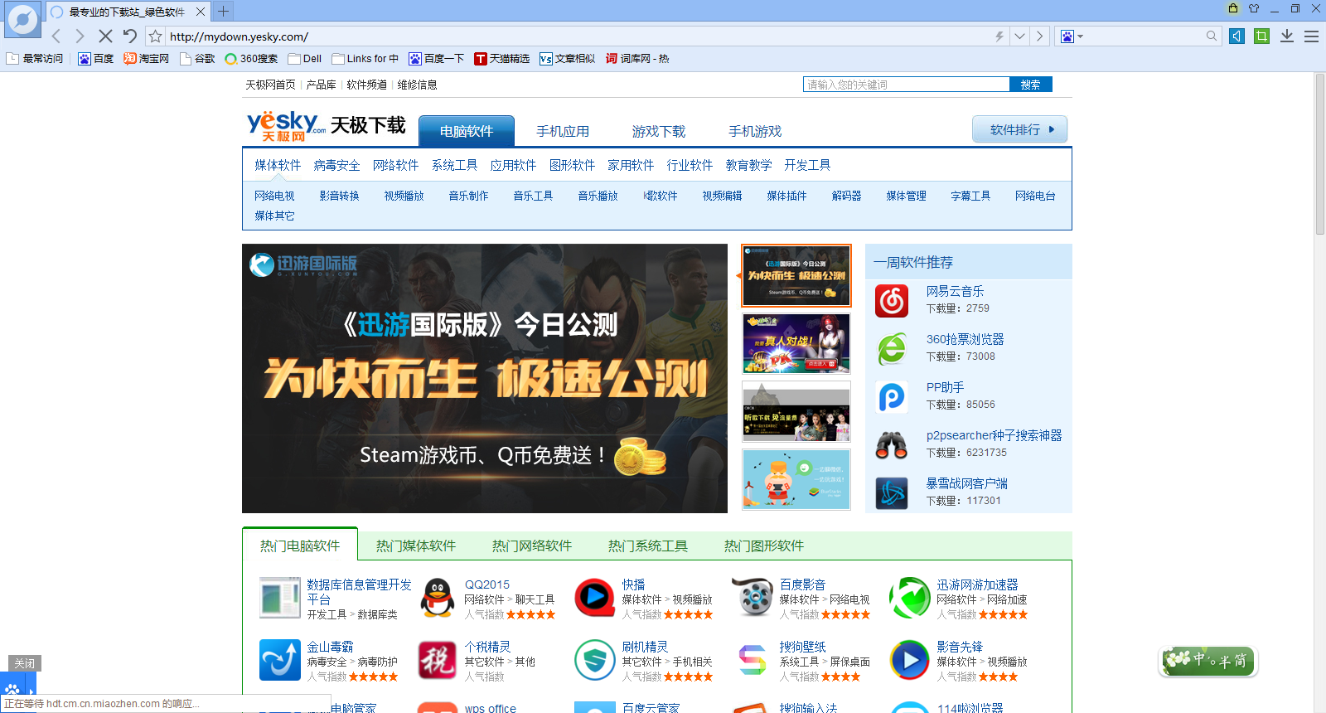Close the current browser tab

coord(201,12)
